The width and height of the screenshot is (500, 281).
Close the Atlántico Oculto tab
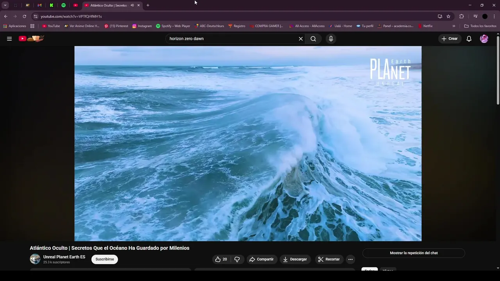(x=138, y=5)
